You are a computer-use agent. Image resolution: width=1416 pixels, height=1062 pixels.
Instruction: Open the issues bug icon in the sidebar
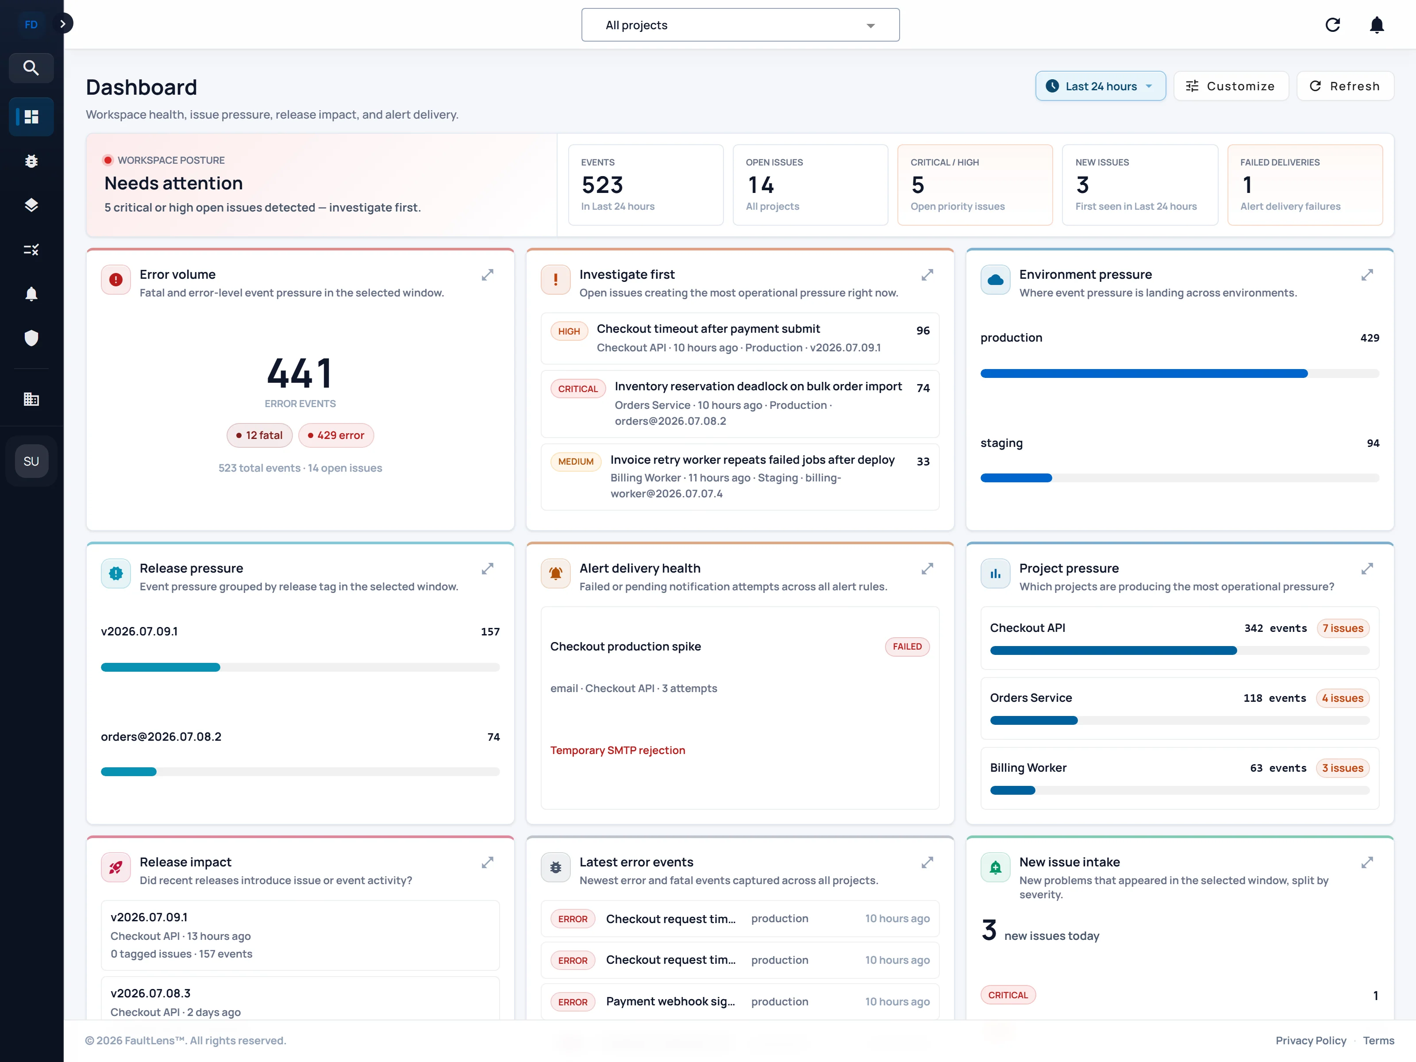click(31, 161)
